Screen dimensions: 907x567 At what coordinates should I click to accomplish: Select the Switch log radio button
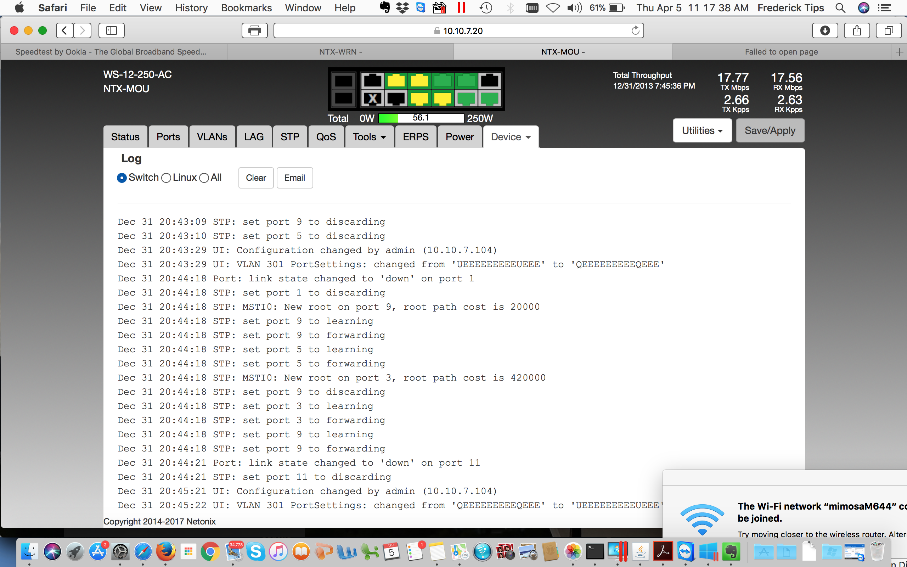(122, 178)
